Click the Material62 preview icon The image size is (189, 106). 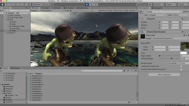pos(143,36)
